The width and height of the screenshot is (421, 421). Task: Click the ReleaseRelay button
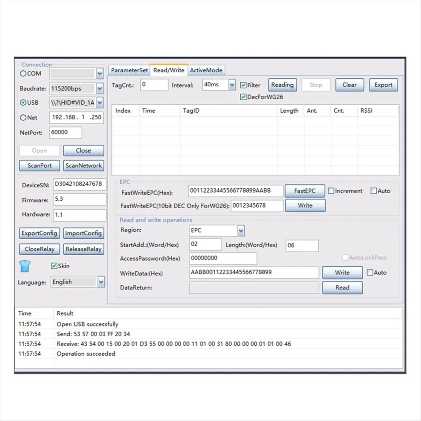[x=83, y=249]
